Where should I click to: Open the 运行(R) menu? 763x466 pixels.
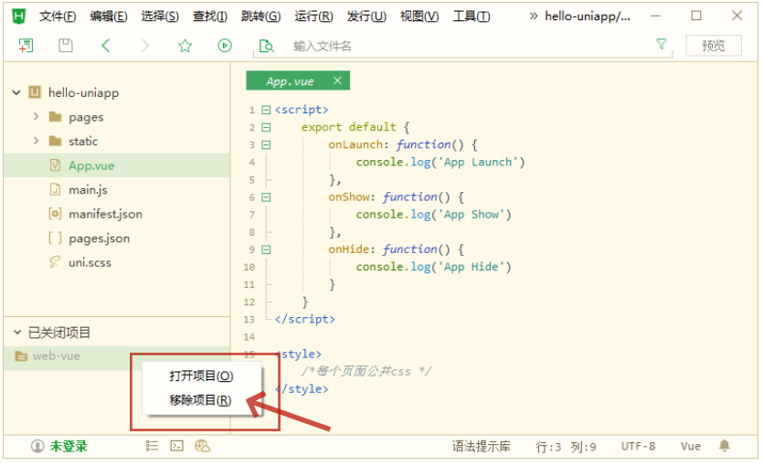[x=313, y=16]
